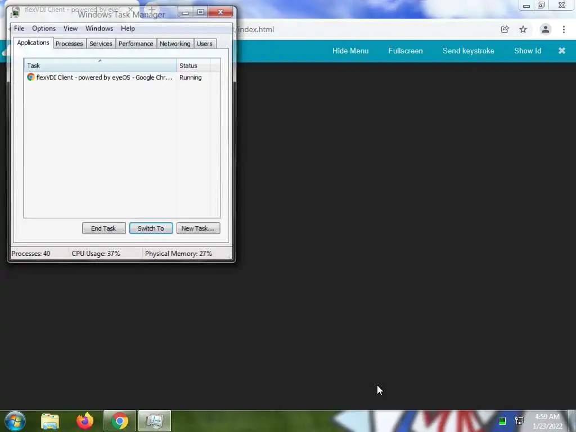Viewport: 576px width, 432px height.
Task: Maximize the Task Manager window
Action: coord(201,12)
